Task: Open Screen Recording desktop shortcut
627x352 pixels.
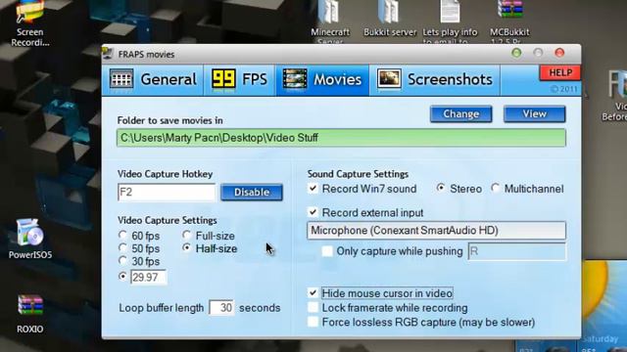Action: pos(30,23)
